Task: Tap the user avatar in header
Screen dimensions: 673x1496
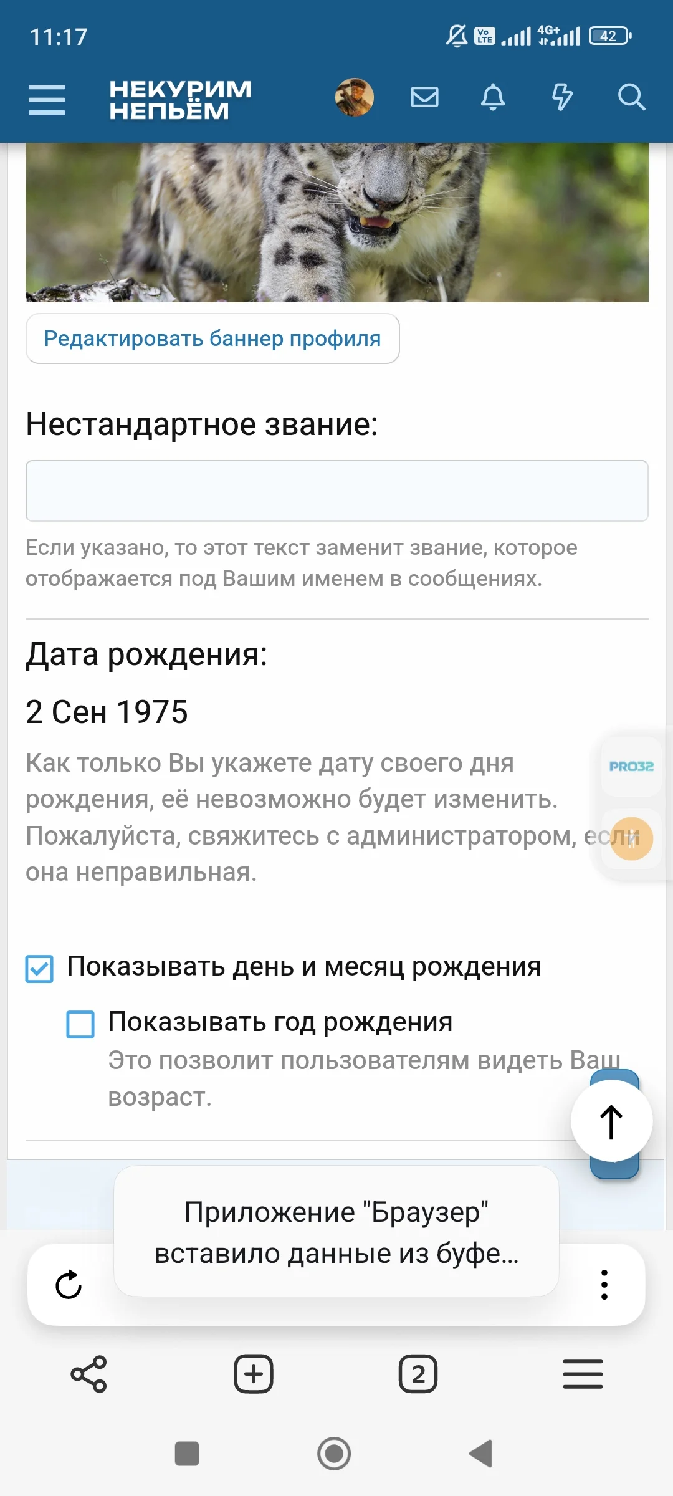Action: click(x=355, y=97)
